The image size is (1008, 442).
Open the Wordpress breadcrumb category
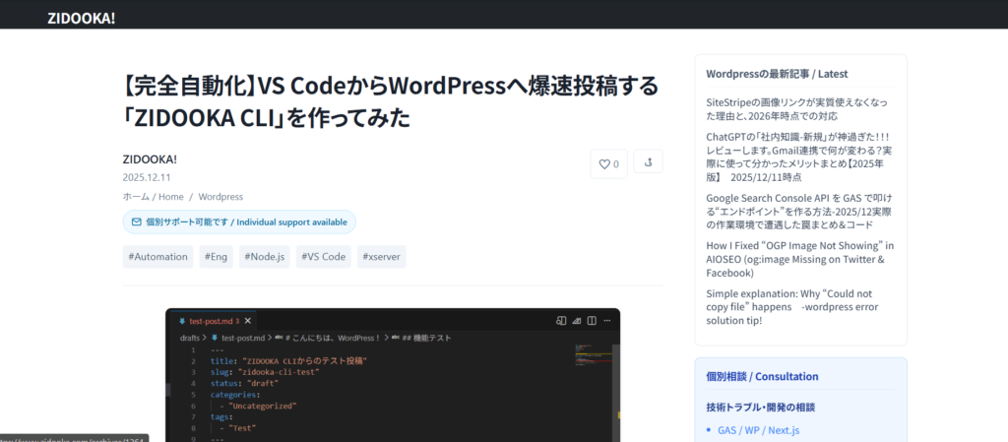tap(220, 197)
